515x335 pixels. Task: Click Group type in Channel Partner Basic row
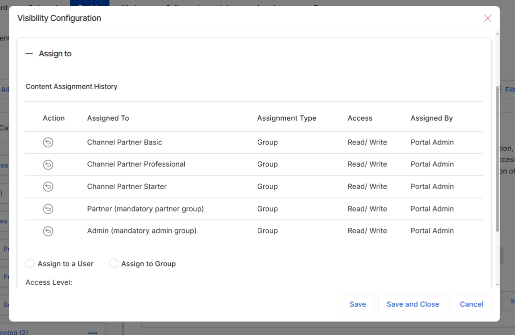pos(268,142)
